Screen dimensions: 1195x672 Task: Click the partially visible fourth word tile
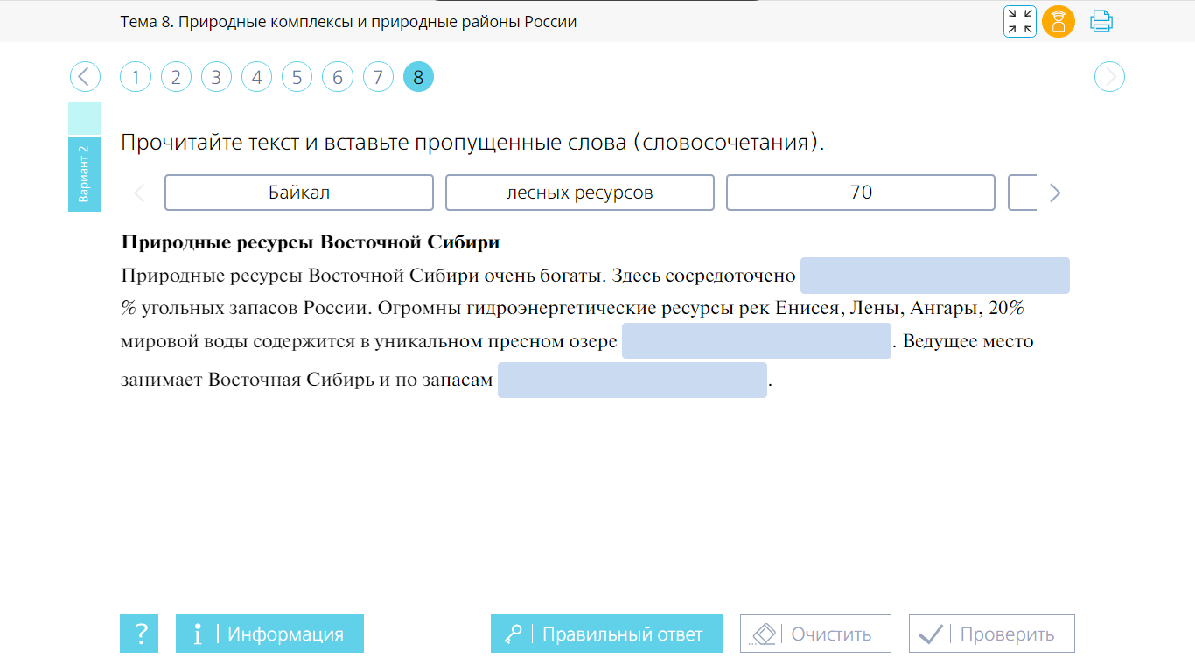1022,192
